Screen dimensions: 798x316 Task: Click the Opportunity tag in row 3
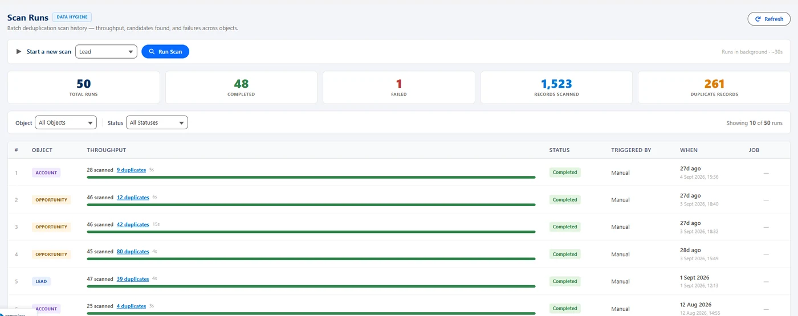51,227
